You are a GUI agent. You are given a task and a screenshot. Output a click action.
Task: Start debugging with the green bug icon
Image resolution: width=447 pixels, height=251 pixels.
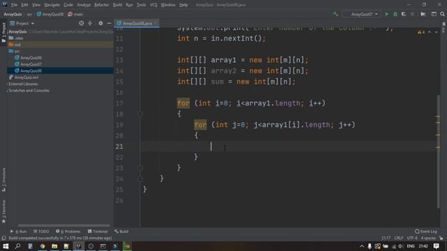click(x=395, y=14)
